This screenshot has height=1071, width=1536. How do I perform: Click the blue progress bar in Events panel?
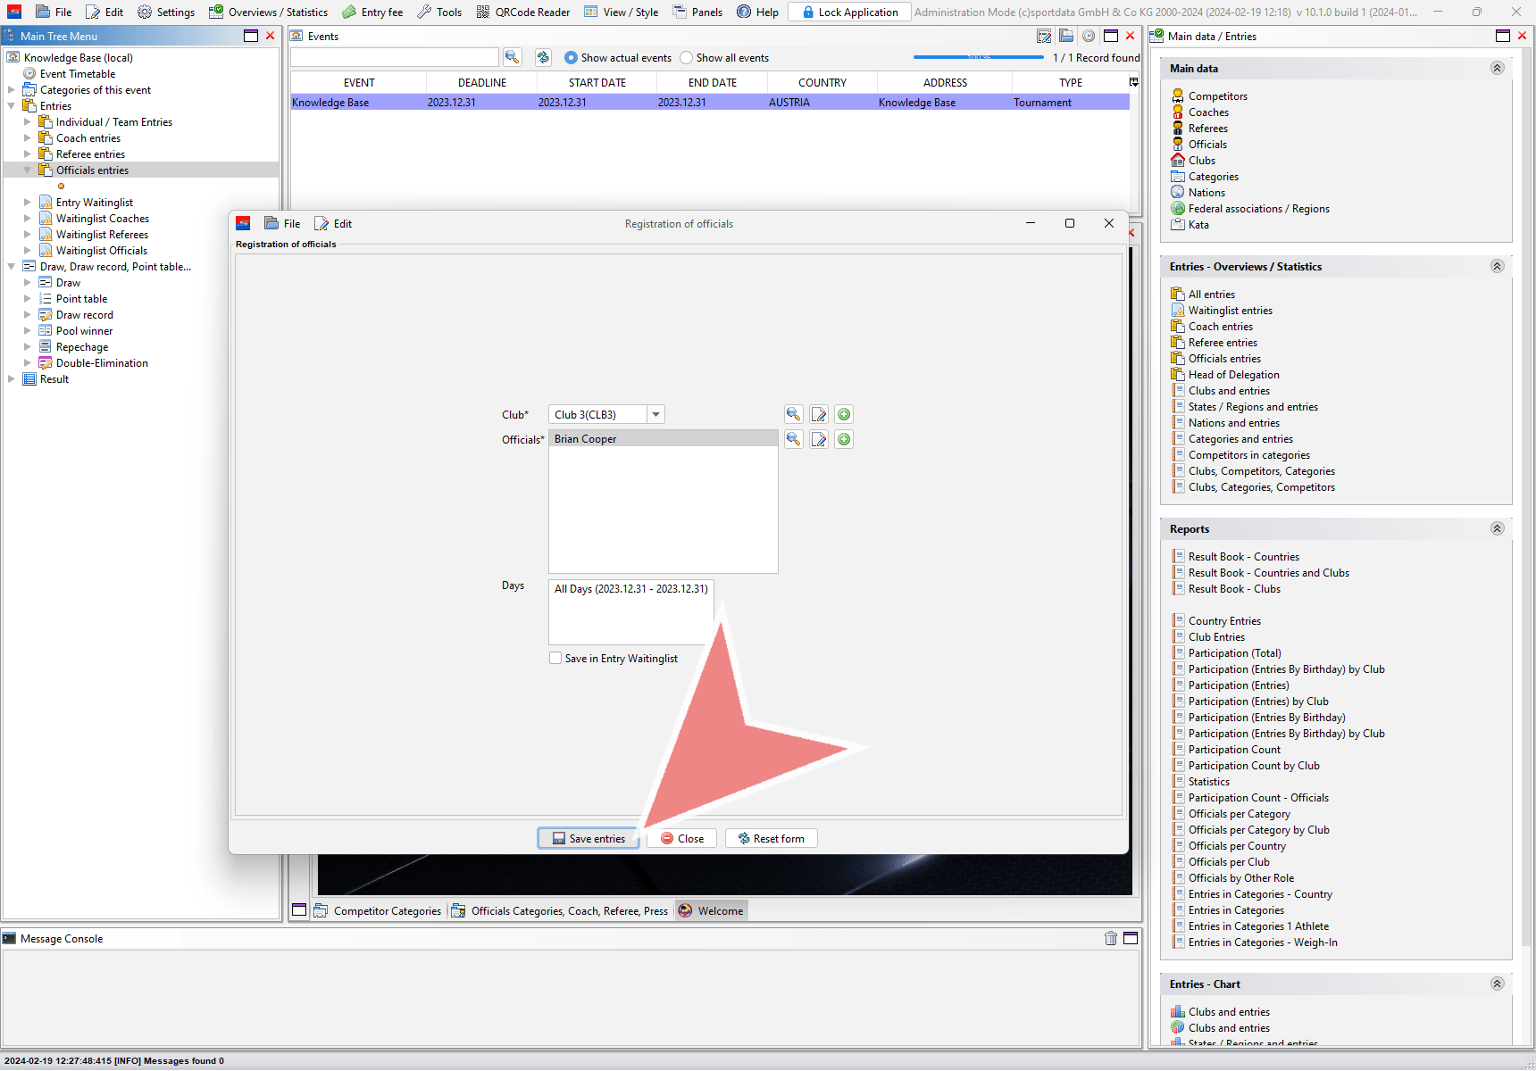(979, 57)
